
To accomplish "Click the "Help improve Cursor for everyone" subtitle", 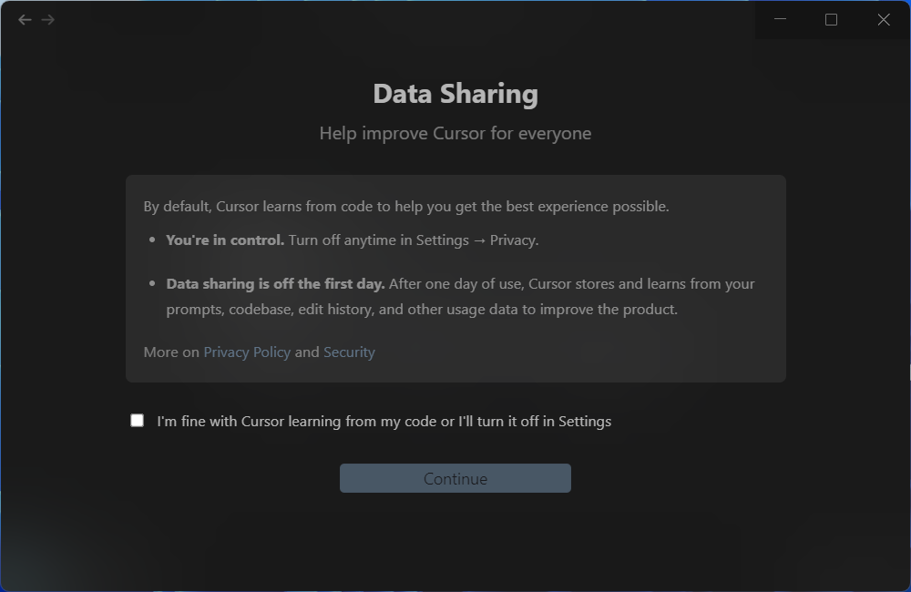I will coord(455,133).
